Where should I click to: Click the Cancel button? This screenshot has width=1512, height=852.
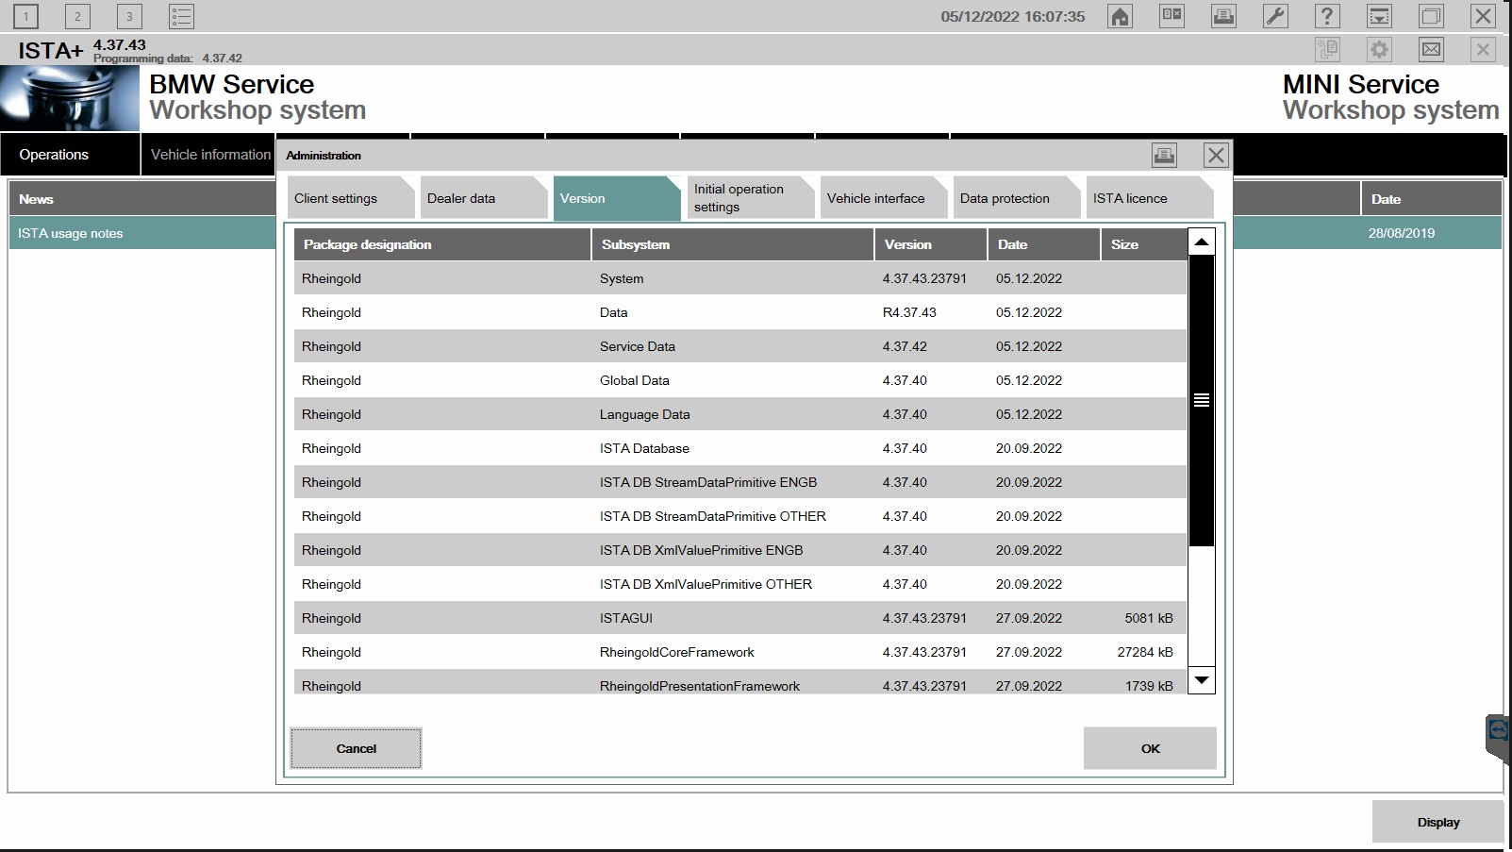pos(356,748)
